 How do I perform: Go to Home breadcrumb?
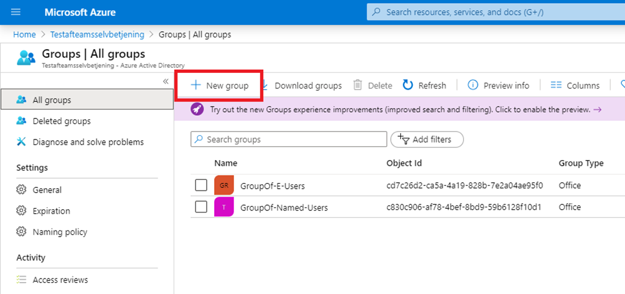coord(24,35)
